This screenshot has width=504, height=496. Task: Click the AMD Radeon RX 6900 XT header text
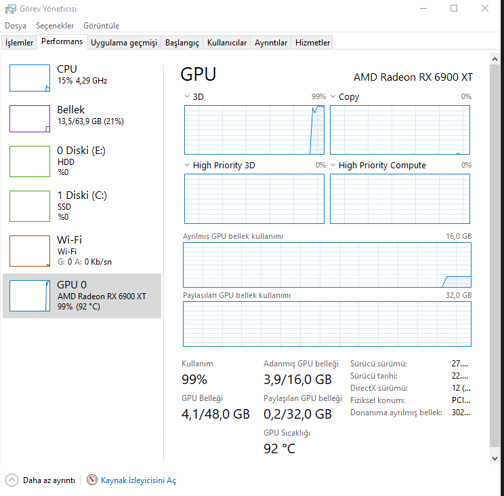pyautogui.click(x=413, y=77)
